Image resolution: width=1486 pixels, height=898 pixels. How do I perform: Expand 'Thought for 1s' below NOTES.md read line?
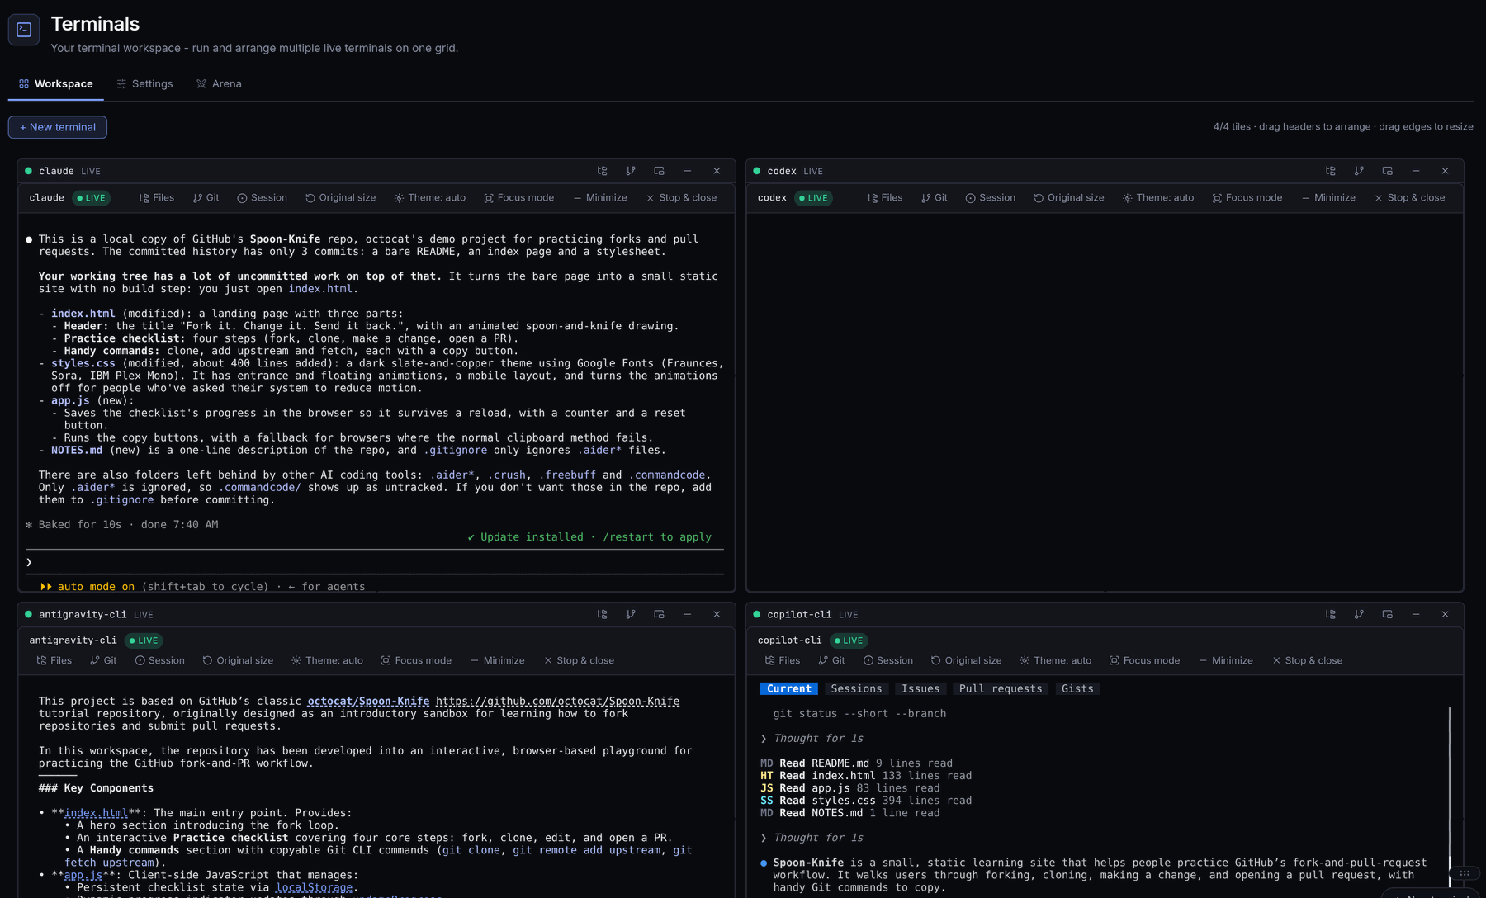click(x=812, y=838)
